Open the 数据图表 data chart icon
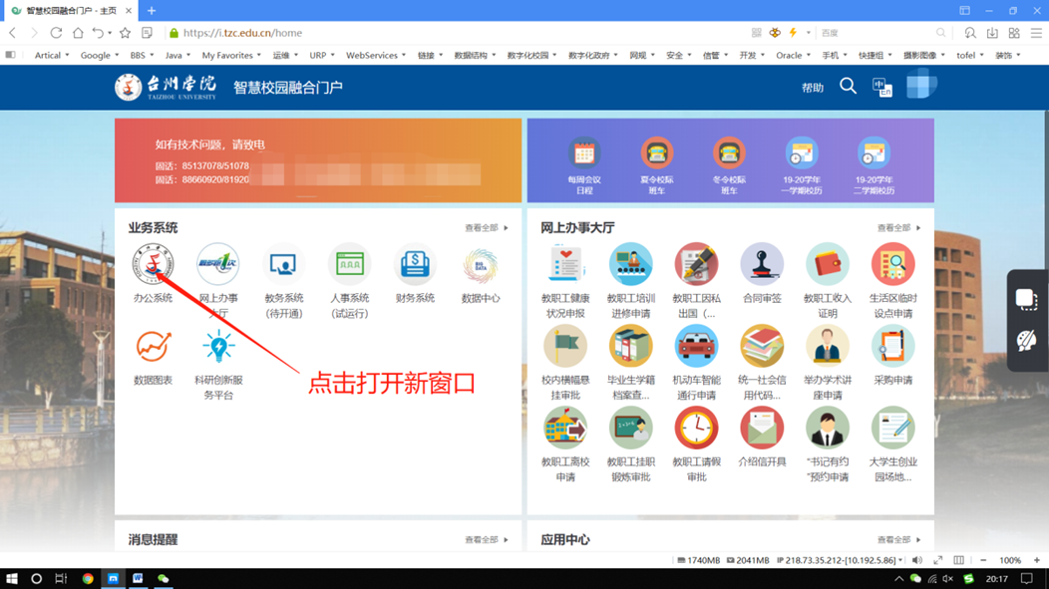This screenshot has height=589, width=1049. (153, 348)
